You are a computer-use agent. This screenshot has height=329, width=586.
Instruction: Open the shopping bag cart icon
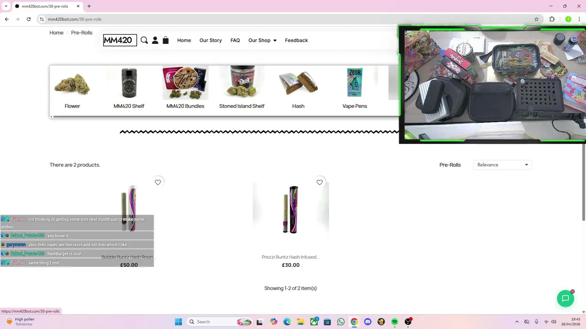pos(166,40)
